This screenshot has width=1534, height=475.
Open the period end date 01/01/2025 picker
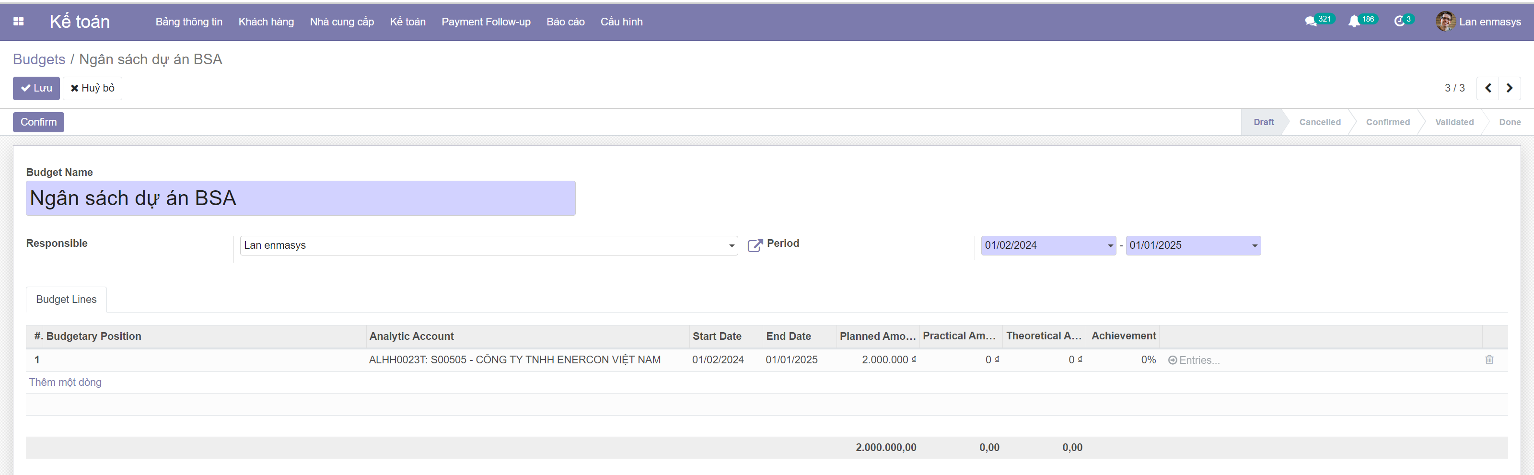1192,245
